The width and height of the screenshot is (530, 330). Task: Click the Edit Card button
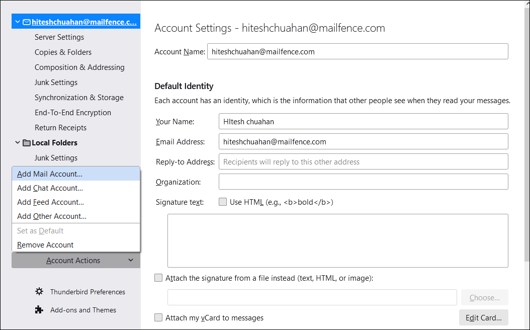483,318
